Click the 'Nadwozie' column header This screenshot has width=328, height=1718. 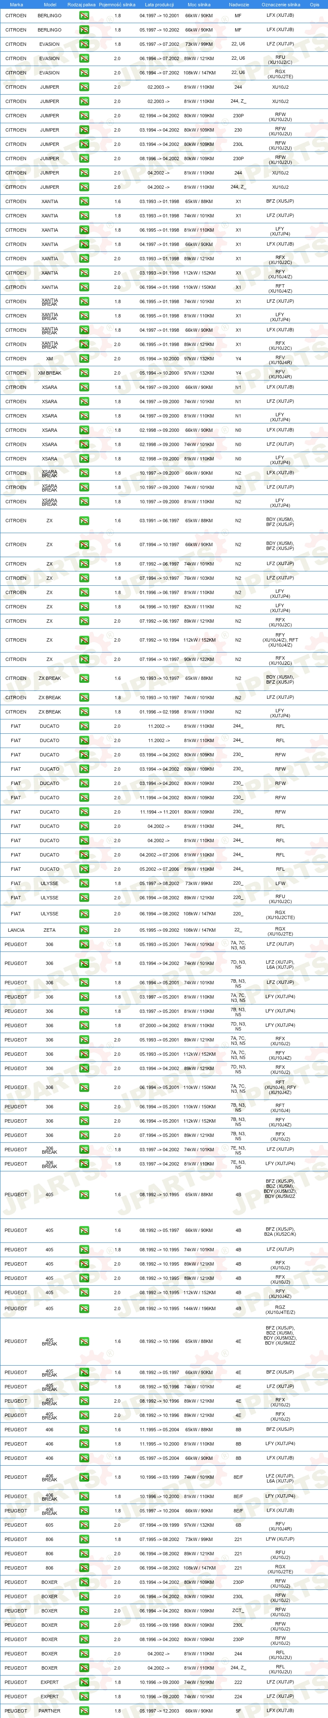click(x=238, y=5)
